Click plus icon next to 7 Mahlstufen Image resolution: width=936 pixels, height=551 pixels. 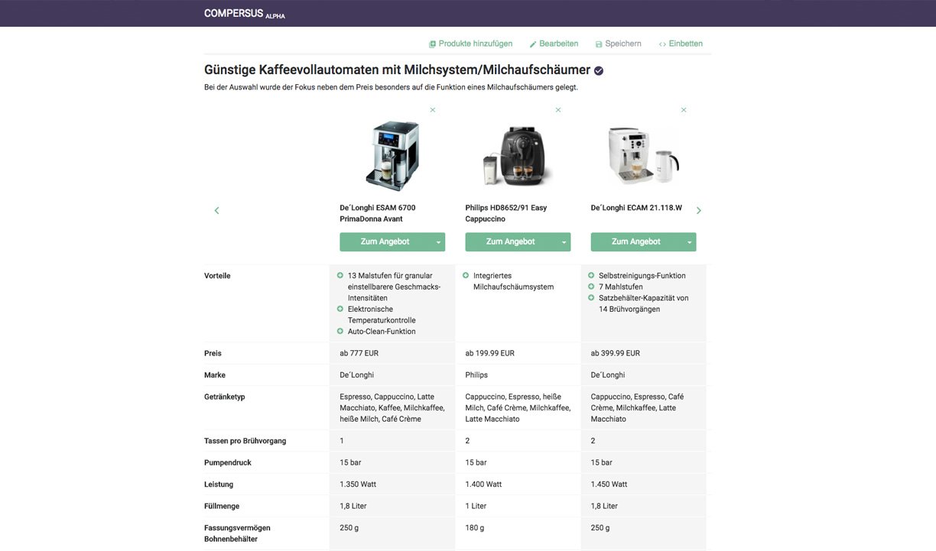[x=591, y=287]
